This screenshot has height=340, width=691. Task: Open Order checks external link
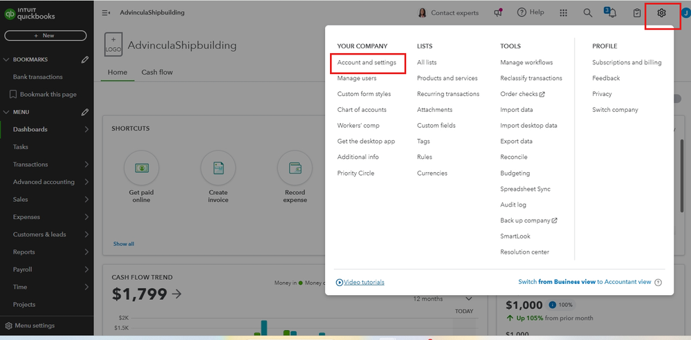point(523,94)
